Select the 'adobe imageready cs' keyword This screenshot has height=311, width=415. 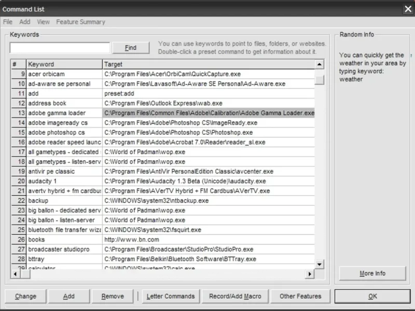click(x=64, y=123)
